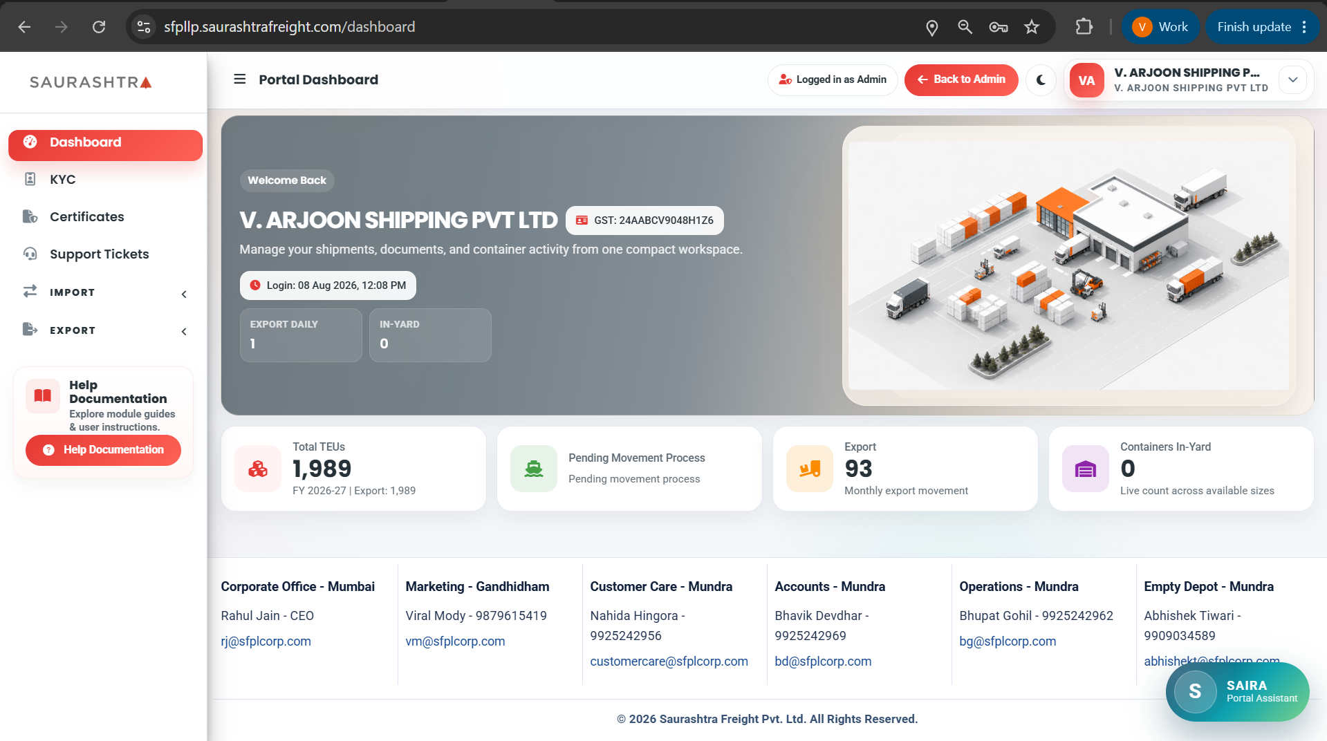Image resolution: width=1327 pixels, height=741 pixels.
Task: Click the EXPORT document icon
Action: 30,329
